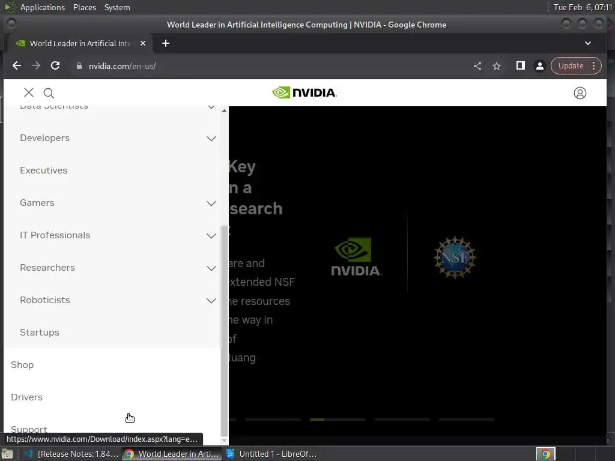615x461 pixels.
Task: Click the Chrome Update button
Action: tap(571, 66)
